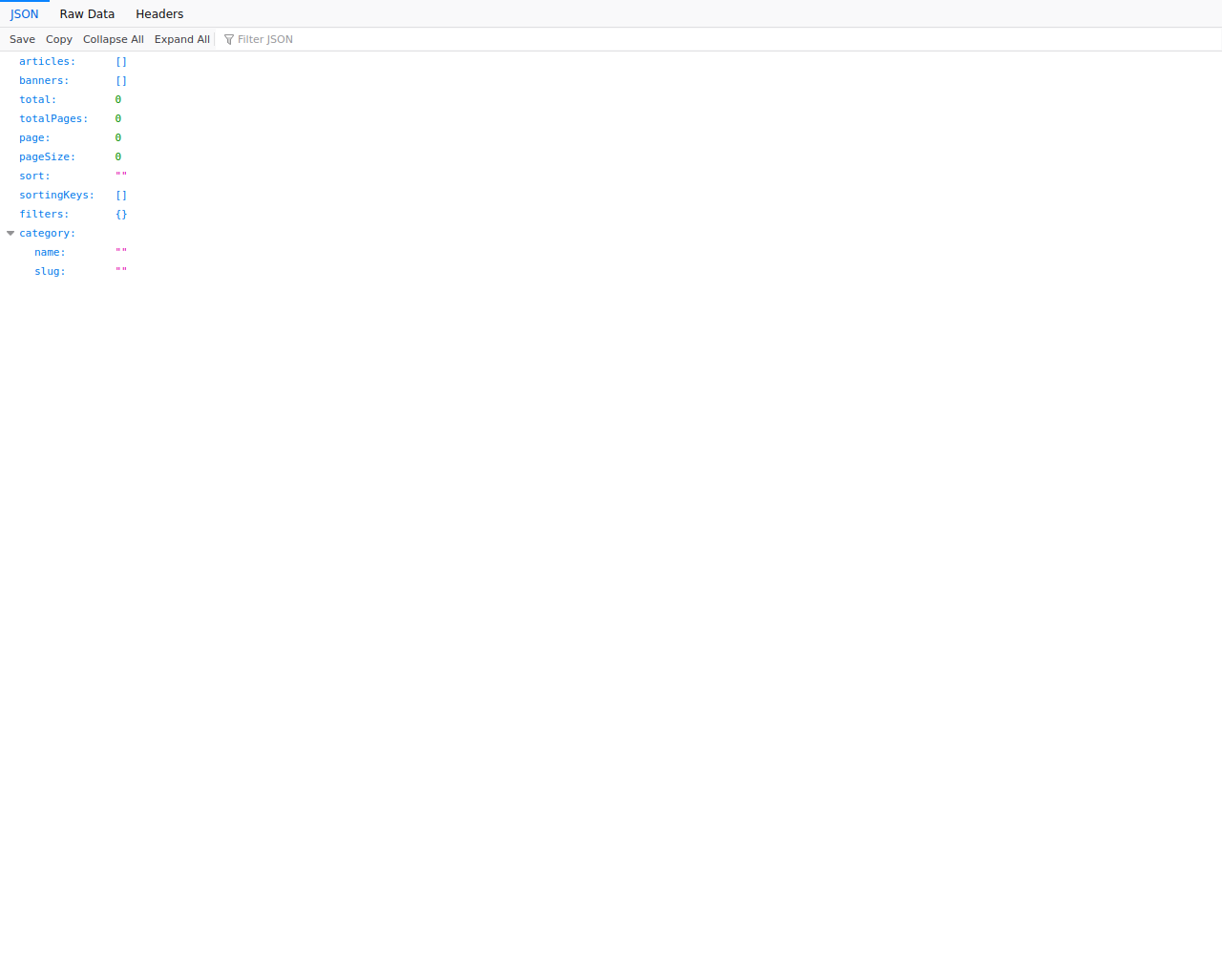Click Expand All
This screenshot has height=977, width=1222.
pyautogui.click(x=182, y=39)
